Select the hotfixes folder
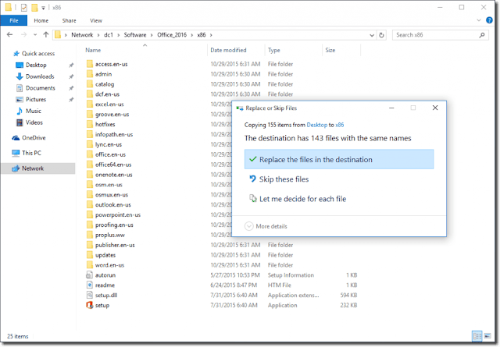500x347 pixels. click(105, 124)
